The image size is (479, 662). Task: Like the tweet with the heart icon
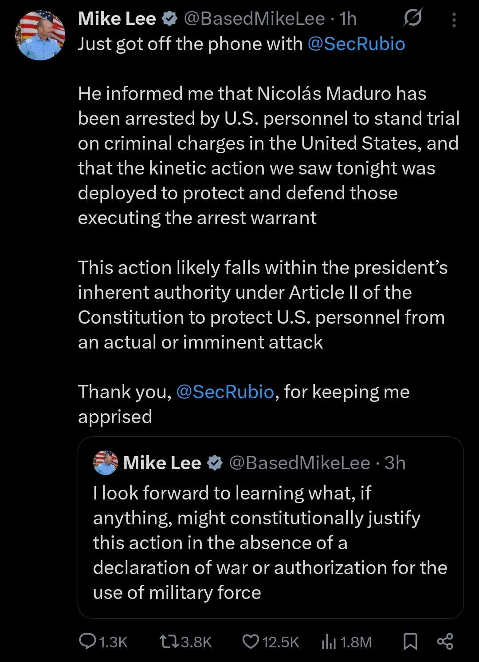click(251, 642)
